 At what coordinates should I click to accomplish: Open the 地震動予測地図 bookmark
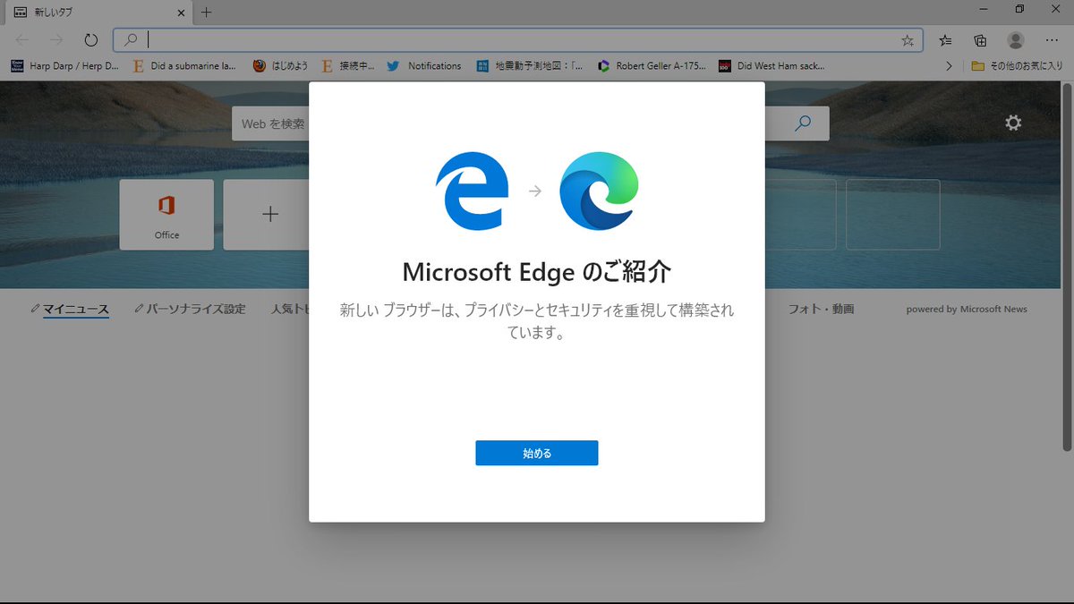click(530, 66)
